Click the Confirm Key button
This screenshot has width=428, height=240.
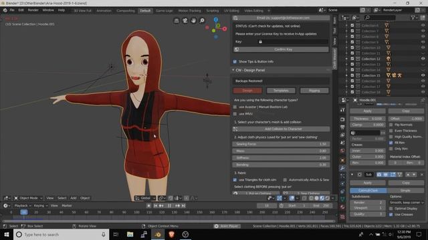click(x=281, y=49)
